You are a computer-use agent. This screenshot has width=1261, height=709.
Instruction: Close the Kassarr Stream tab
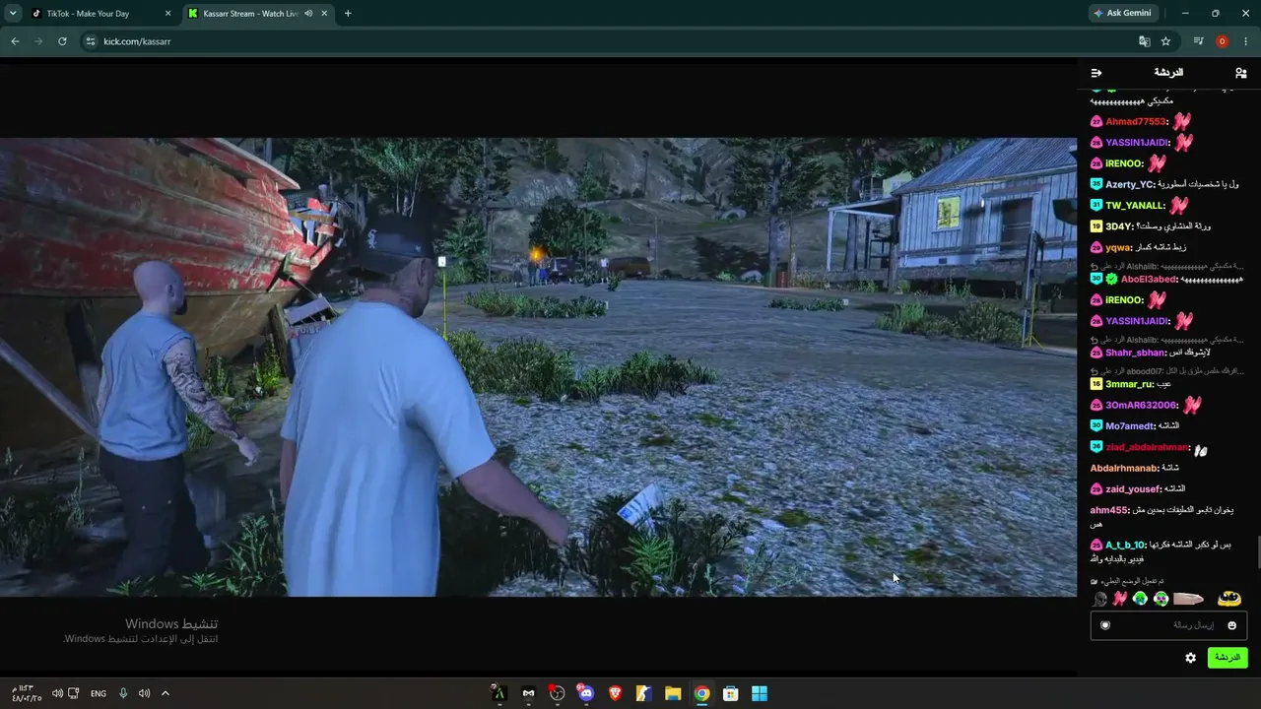[x=324, y=14]
